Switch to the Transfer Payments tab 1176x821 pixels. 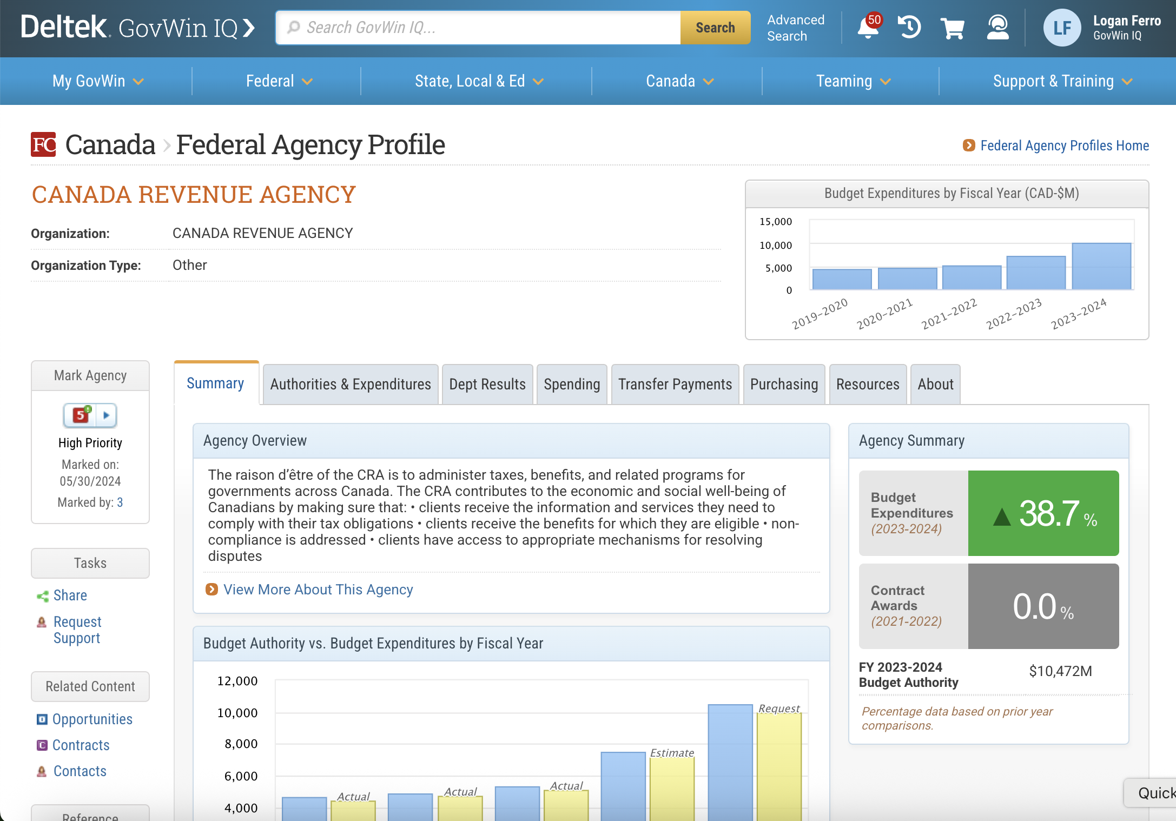pyautogui.click(x=675, y=384)
